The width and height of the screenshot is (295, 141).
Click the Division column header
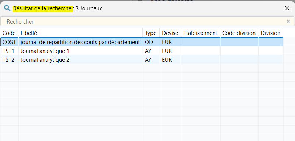tap(271, 33)
